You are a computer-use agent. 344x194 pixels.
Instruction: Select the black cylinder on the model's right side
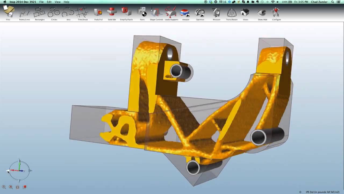(267, 136)
